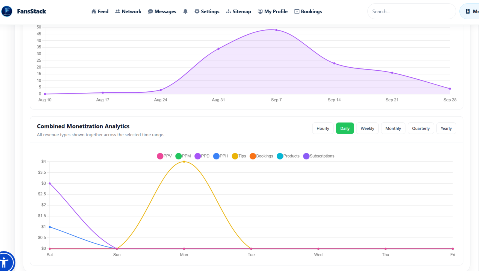Switch analytics range to Monthly
This screenshot has width=479, height=271.
393,128
